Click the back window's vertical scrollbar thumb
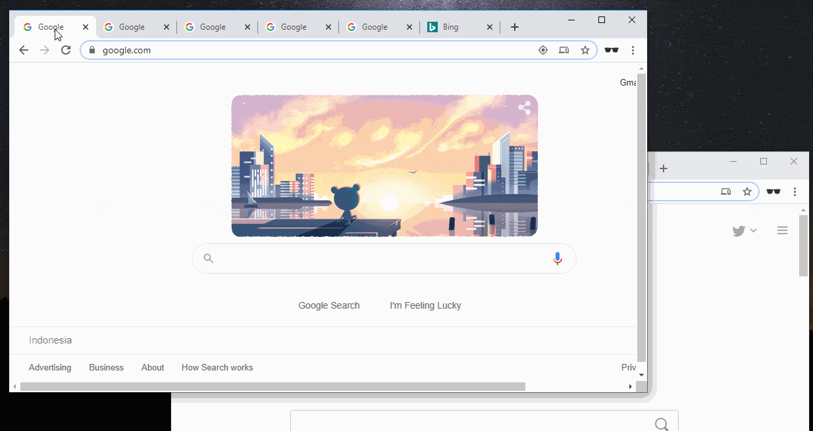Viewport: 813px width, 431px height. 803,245
